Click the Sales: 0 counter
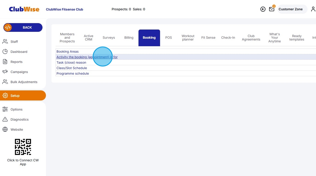This screenshot has height=176, width=316. (x=139, y=9)
